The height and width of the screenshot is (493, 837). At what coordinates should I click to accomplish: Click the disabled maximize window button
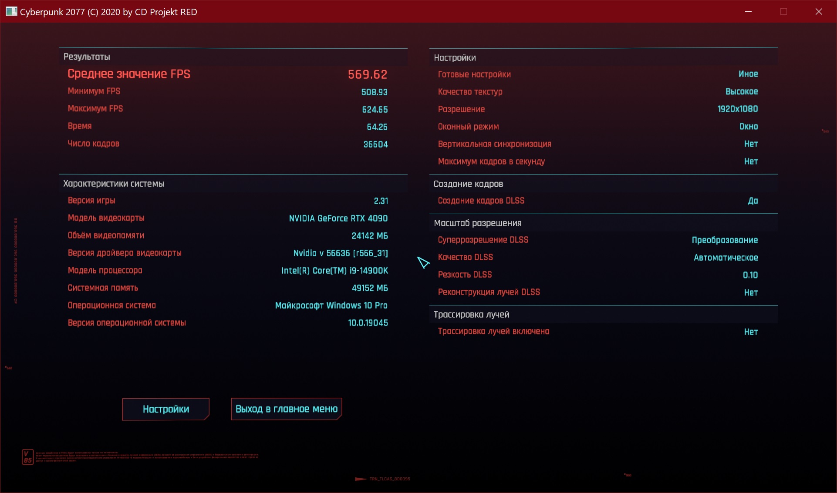[783, 12]
